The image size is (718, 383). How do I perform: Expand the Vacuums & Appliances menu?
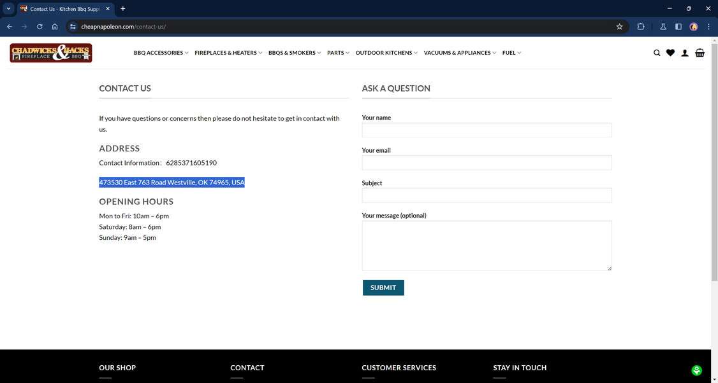click(460, 53)
